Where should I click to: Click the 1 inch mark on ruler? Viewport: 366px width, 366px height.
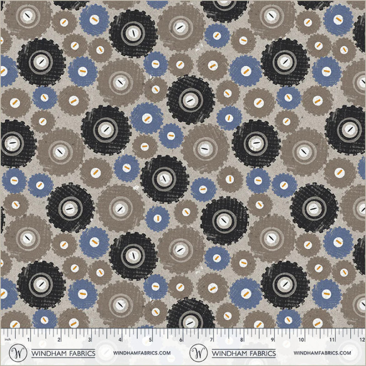click(x=29, y=338)
